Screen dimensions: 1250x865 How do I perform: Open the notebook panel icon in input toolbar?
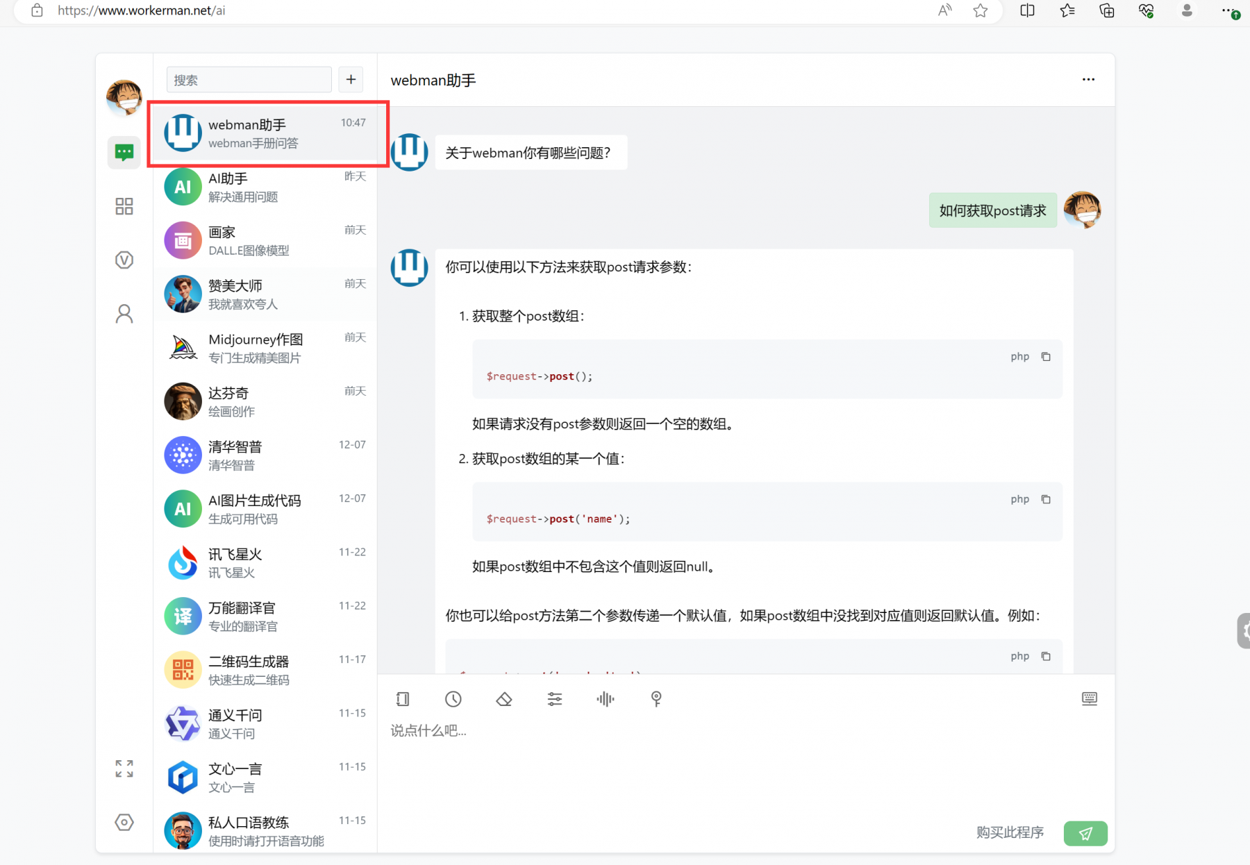click(403, 699)
